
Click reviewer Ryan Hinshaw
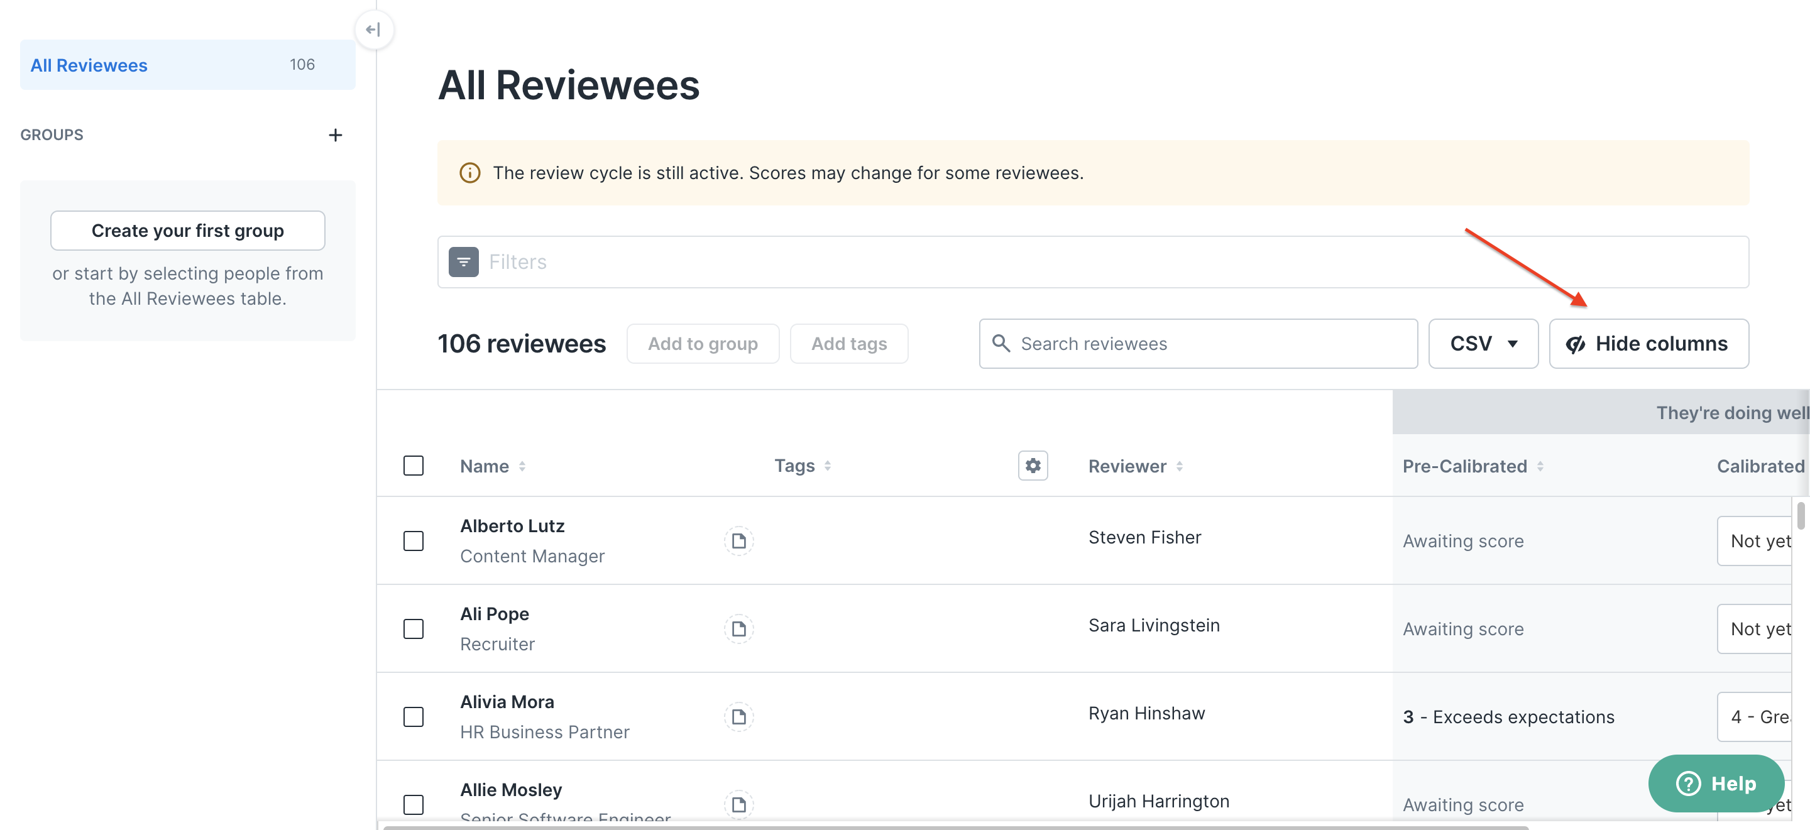tap(1147, 713)
